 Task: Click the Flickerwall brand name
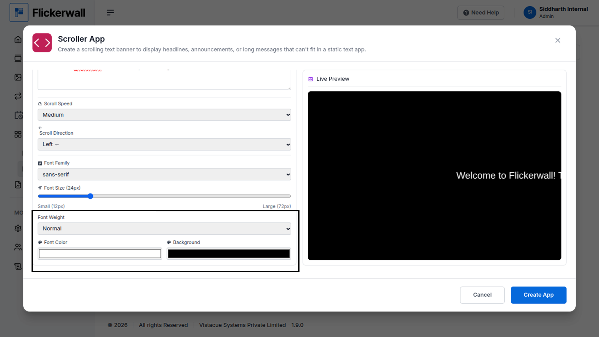(x=59, y=13)
